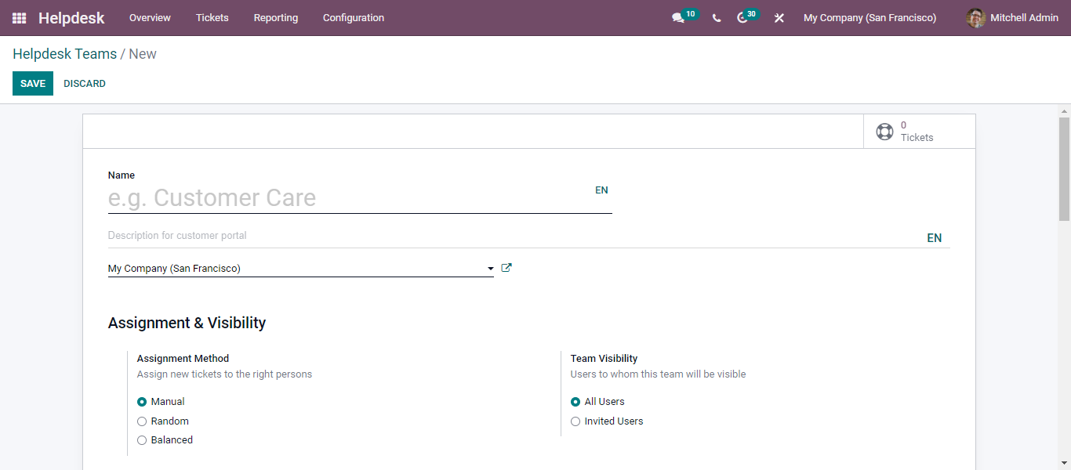
Task: Expand the company dropdown arrow
Action: point(490,269)
